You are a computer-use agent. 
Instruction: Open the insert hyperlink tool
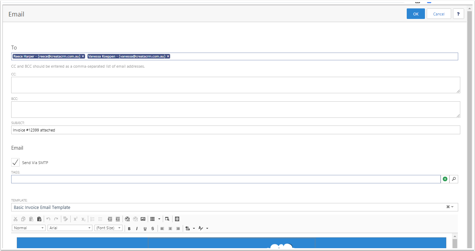(127, 219)
